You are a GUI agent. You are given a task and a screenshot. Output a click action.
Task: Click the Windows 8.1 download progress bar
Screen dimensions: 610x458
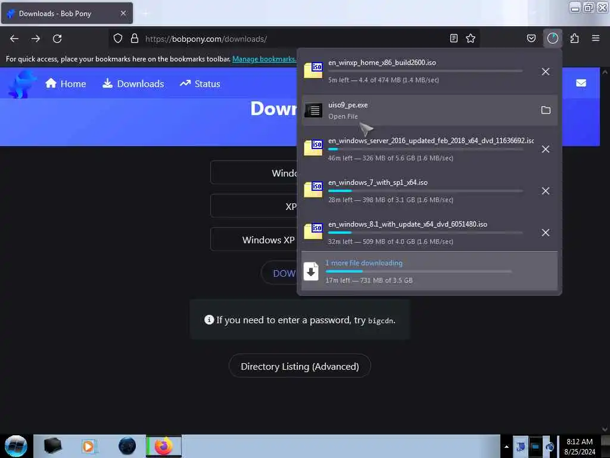pos(425,233)
